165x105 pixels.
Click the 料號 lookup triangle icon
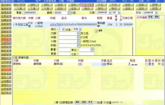pos(79,45)
